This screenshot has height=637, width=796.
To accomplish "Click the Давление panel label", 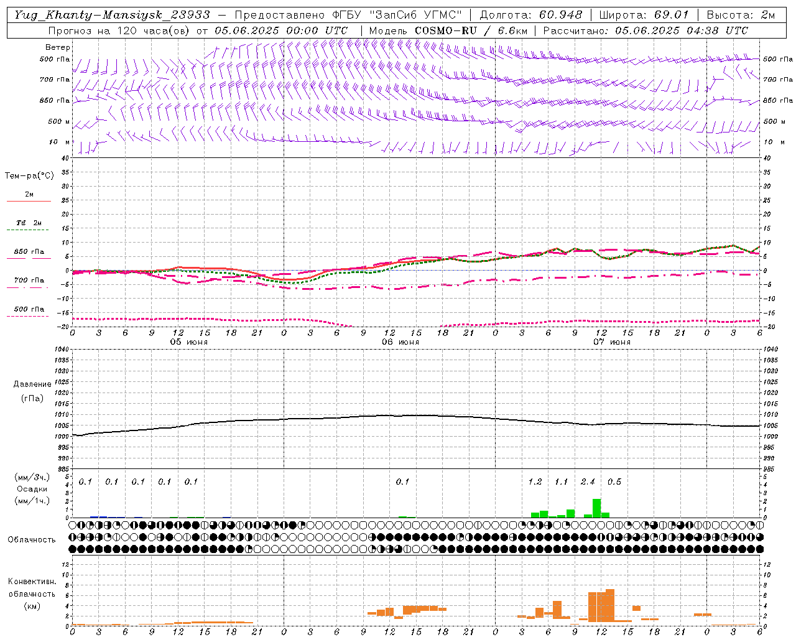I will (x=32, y=384).
